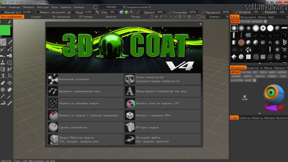
Task: Switch to the Ретопология tab
Action: point(62,17)
